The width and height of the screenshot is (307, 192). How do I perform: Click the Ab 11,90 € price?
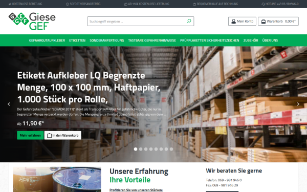point(31,123)
